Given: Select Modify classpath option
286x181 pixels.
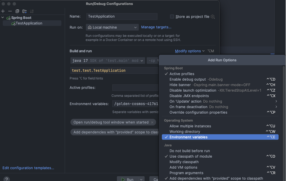Looking at the screenshot, I should 220,162.
